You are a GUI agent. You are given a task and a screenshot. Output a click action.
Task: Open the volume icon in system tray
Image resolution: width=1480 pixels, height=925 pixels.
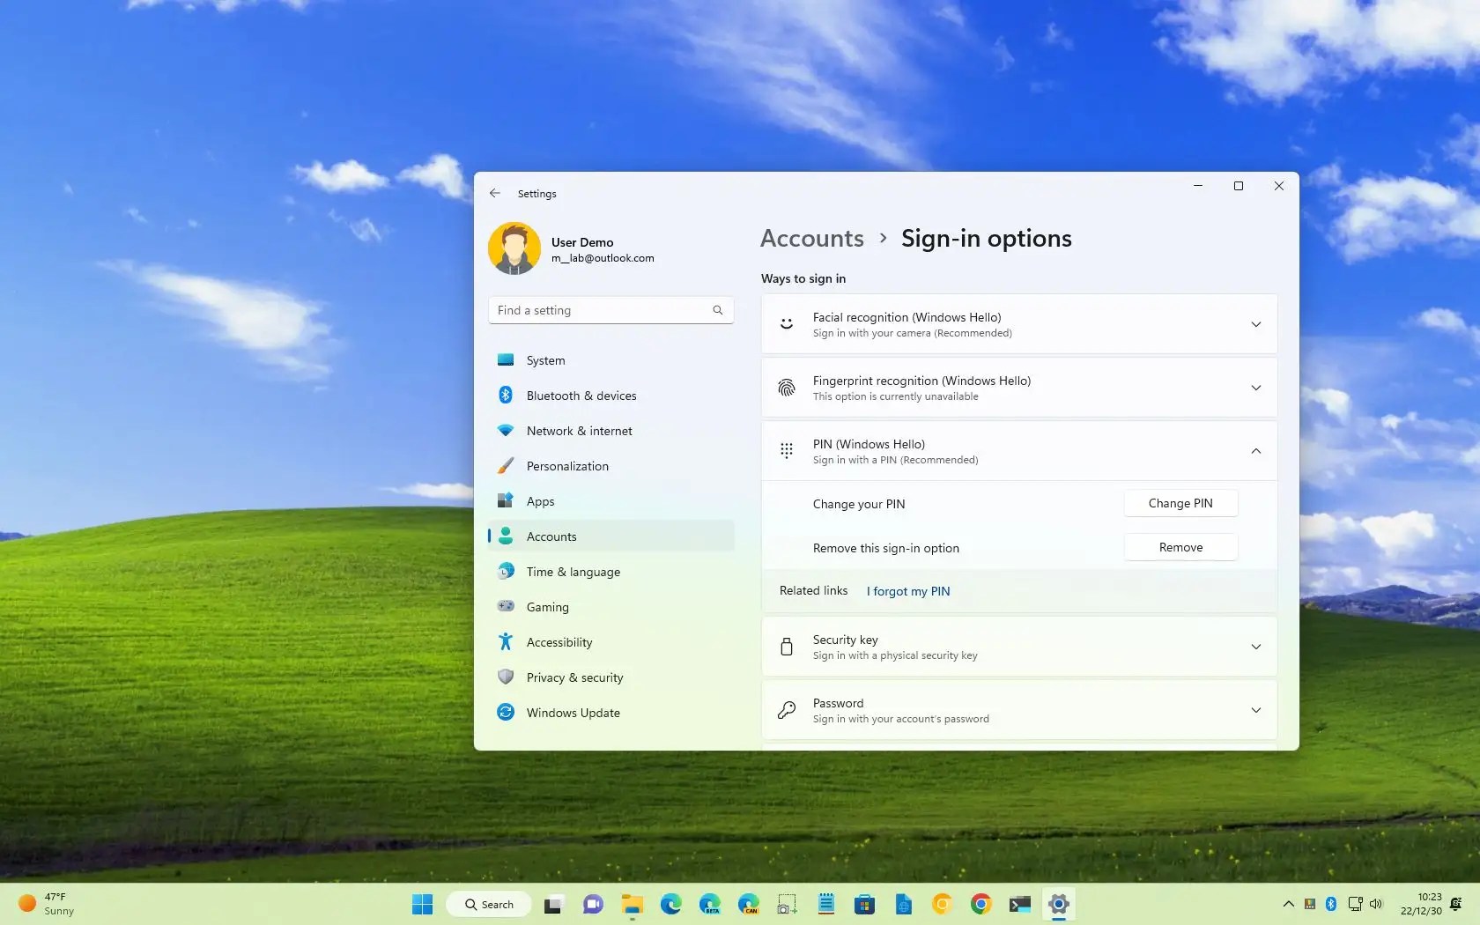(x=1377, y=904)
